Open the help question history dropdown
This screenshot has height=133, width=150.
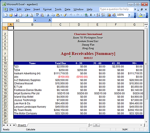[135, 9]
